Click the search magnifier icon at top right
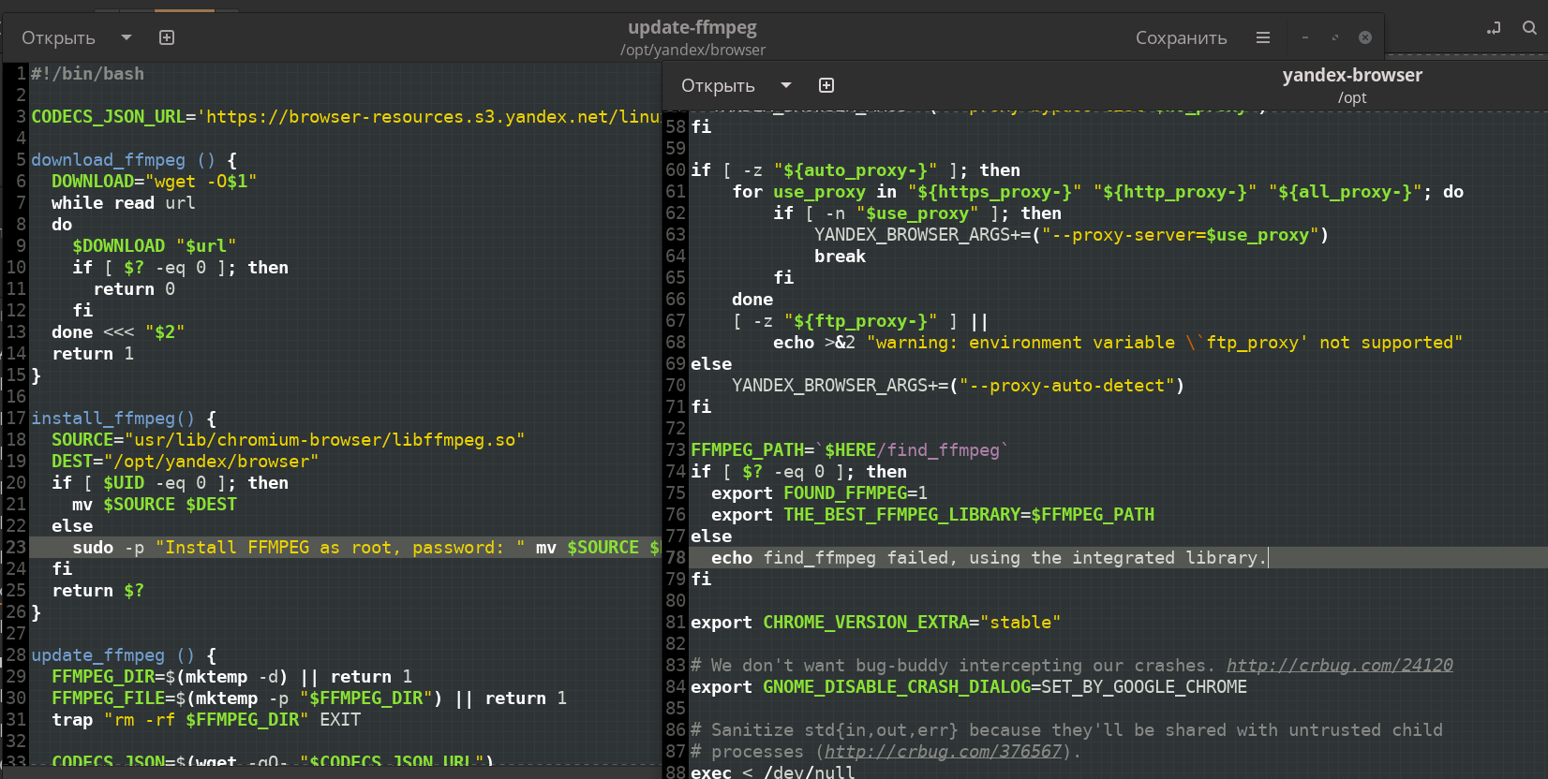This screenshot has height=779, width=1548. [x=1529, y=28]
